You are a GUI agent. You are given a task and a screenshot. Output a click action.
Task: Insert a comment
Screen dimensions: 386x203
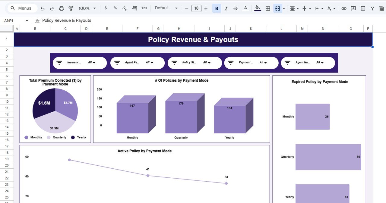[353, 8]
